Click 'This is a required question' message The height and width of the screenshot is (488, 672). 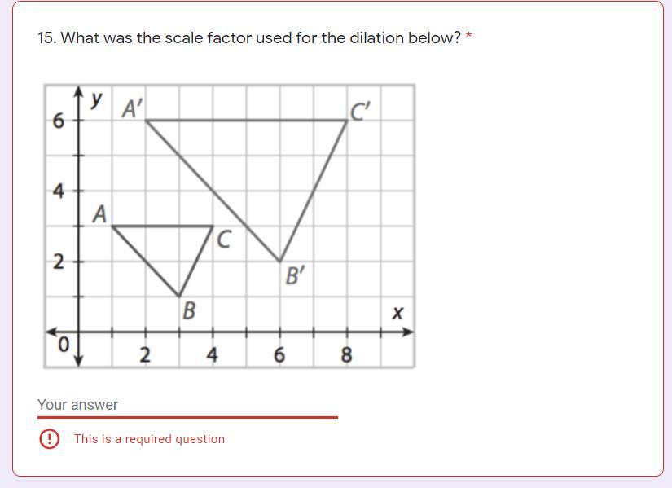[x=149, y=438]
